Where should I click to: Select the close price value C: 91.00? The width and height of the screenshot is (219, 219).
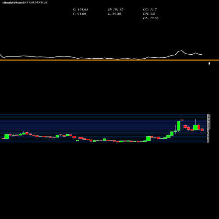tap(79, 14)
